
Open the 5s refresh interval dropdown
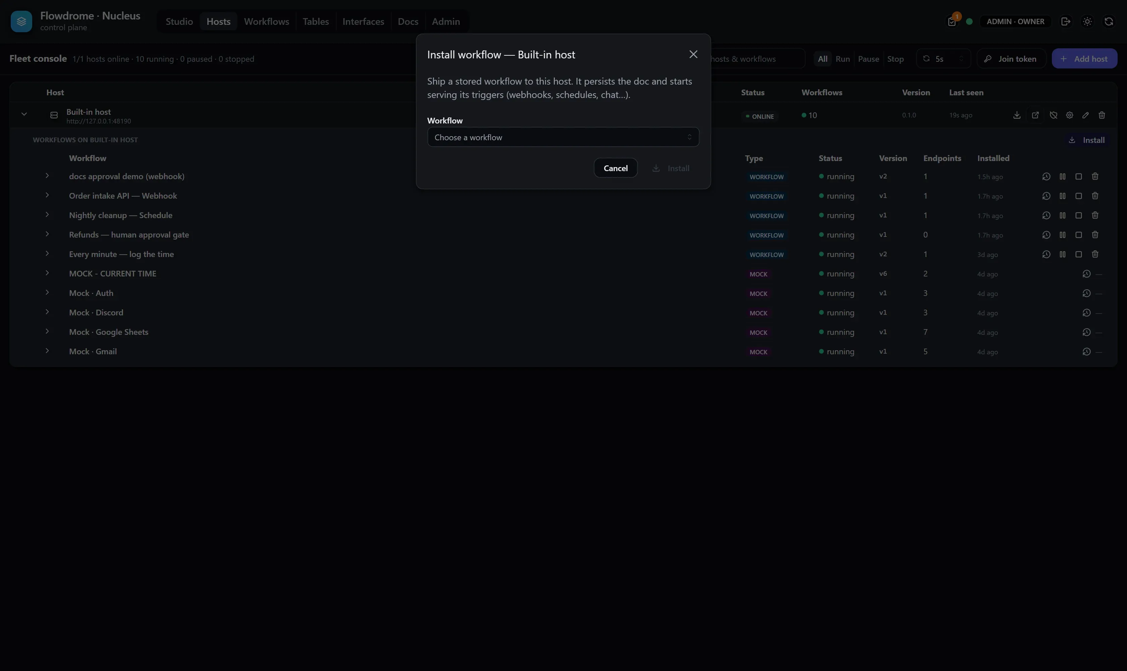944,59
